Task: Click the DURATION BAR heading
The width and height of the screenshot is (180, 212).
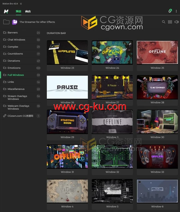Action: 56,33
